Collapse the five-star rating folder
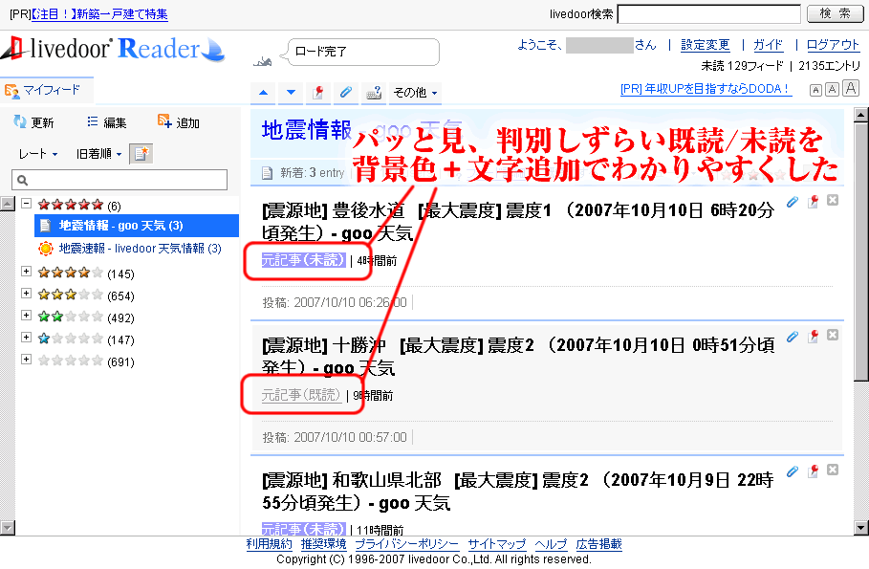Viewport: 869px width, 569px height. pos(26,204)
